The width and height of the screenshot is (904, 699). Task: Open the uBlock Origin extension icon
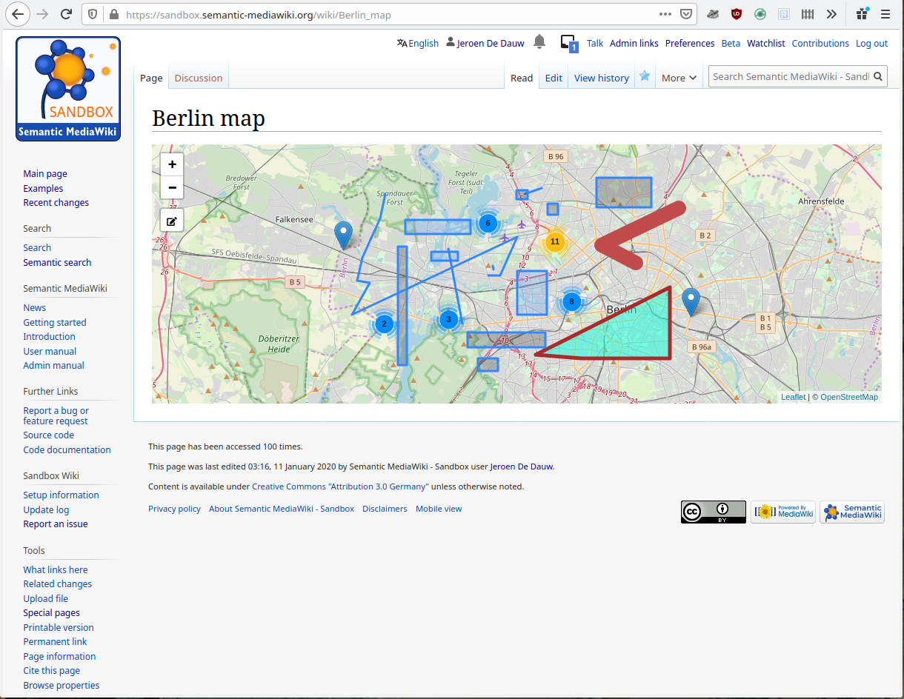point(736,13)
